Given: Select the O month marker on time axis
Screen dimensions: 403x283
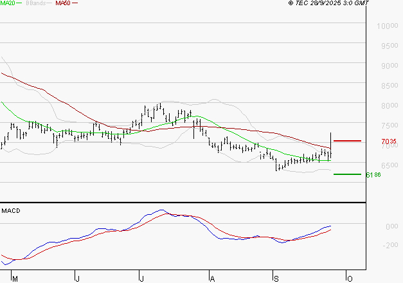Looking at the screenshot, I should pyautogui.click(x=350, y=278).
